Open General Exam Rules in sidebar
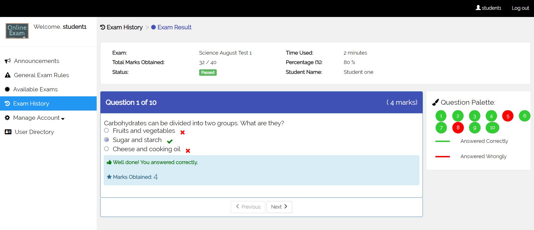The image size is (534, 230). tap(48, 75)
